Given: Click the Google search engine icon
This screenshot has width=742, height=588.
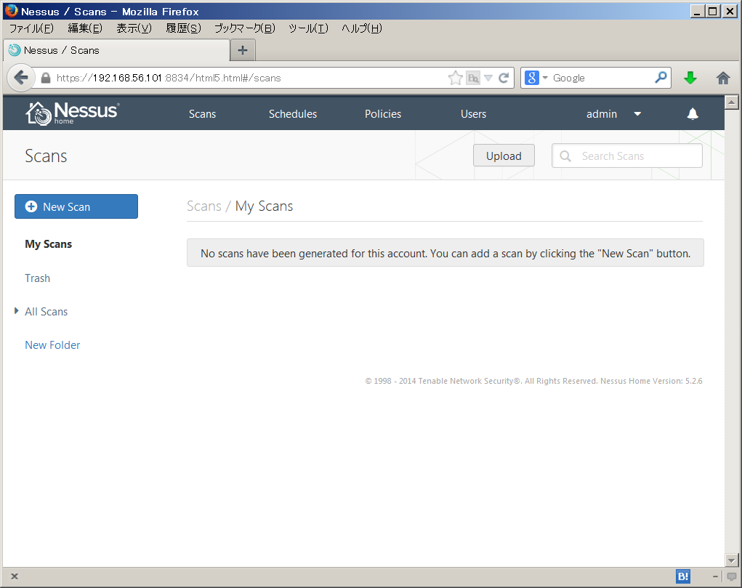Looking at the screenshot, I should tap(531, 78).
